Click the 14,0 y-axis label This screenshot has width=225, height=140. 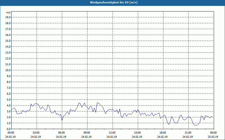pyautogui.click(x=8, y=47)
